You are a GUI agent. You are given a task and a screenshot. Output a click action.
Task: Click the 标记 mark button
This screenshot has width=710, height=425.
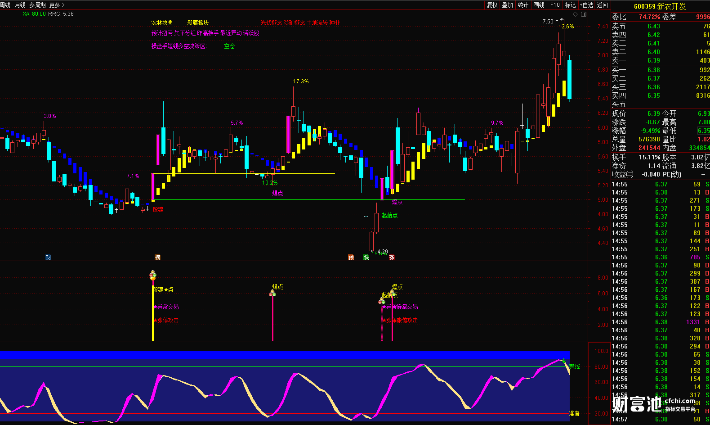point(570,5)
